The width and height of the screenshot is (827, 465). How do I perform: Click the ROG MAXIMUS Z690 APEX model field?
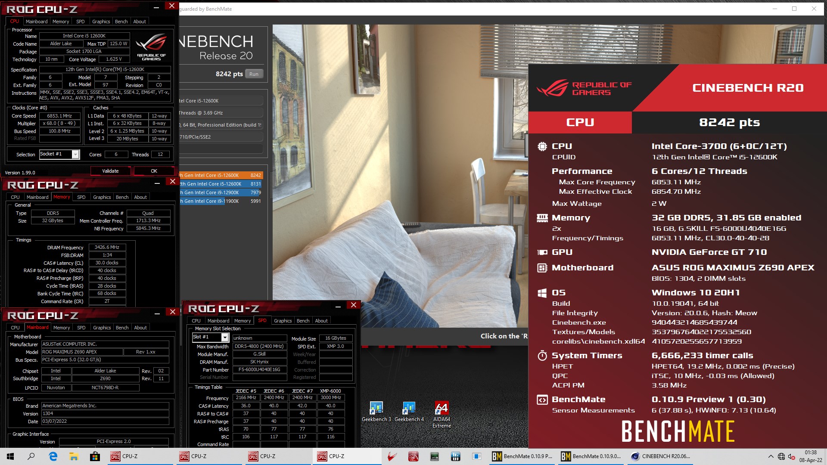[82, 352]
